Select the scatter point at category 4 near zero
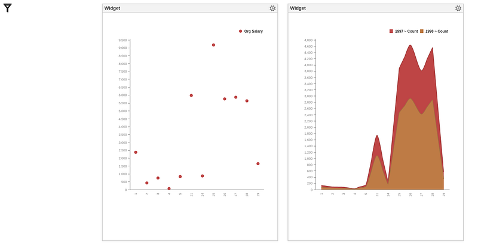This screenshot has width=478, height=245. pyautogui.click(x=169, y=188)
